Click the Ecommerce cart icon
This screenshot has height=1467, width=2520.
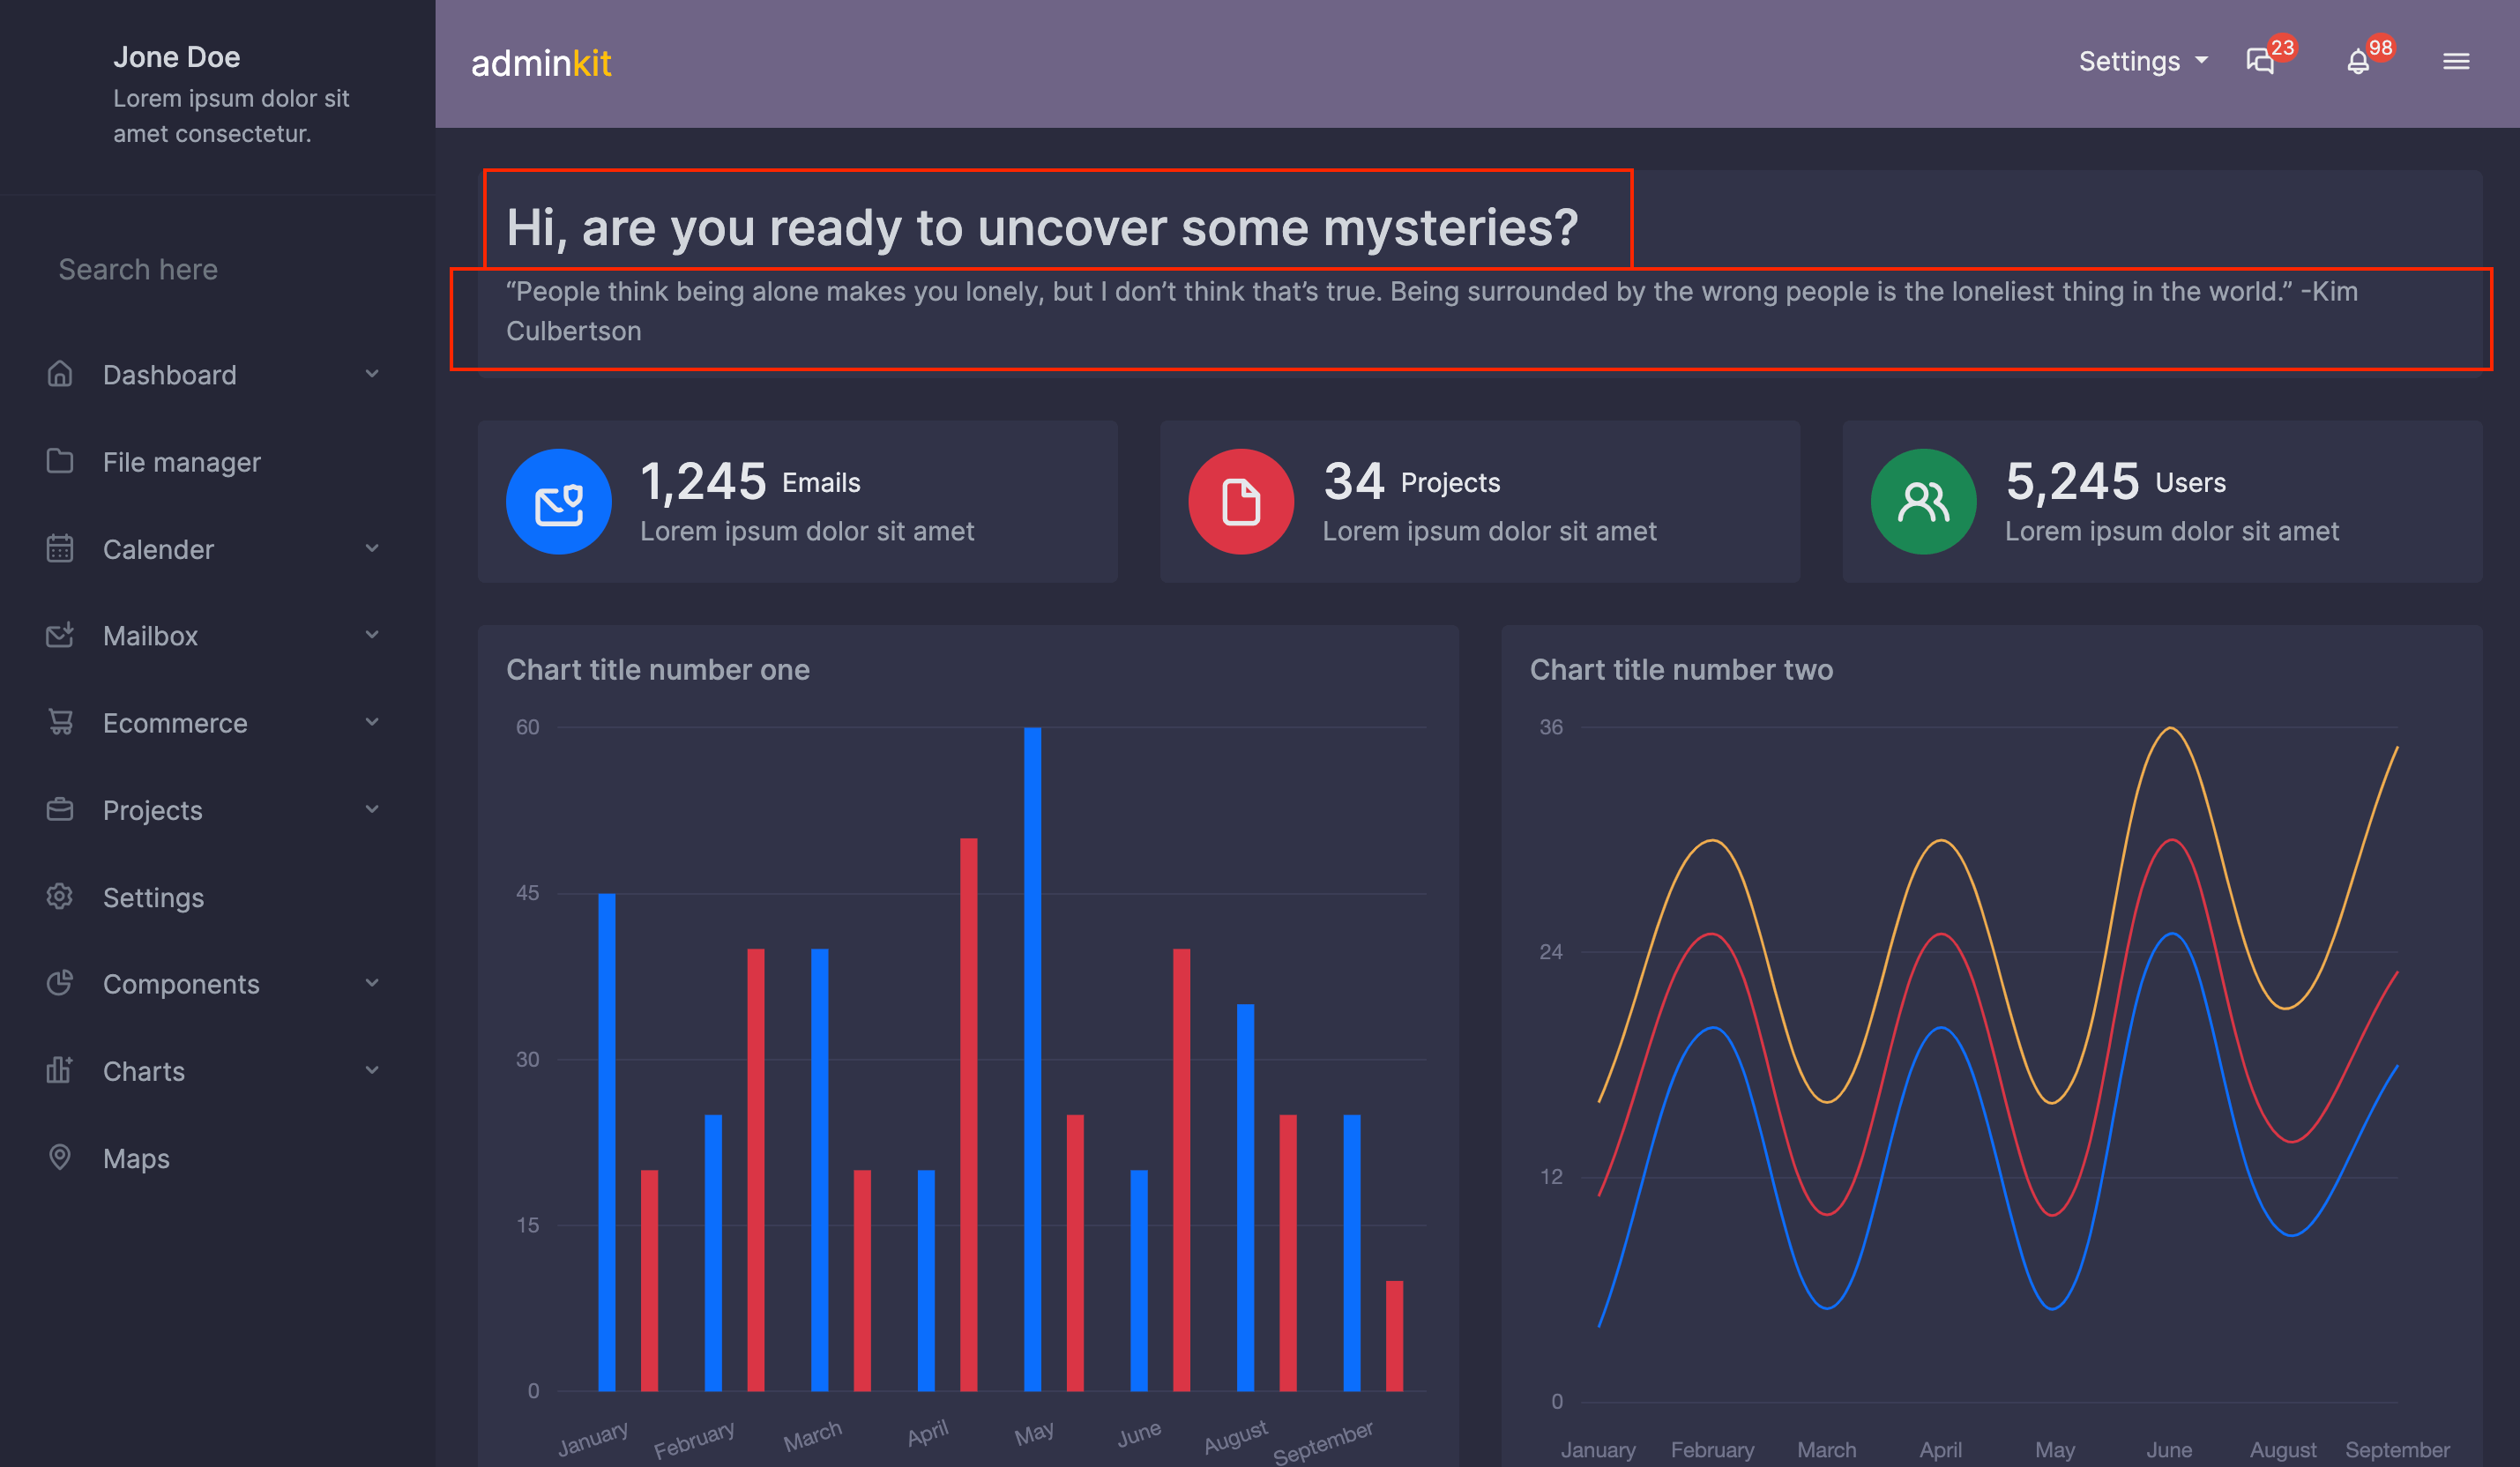[60, 722]
